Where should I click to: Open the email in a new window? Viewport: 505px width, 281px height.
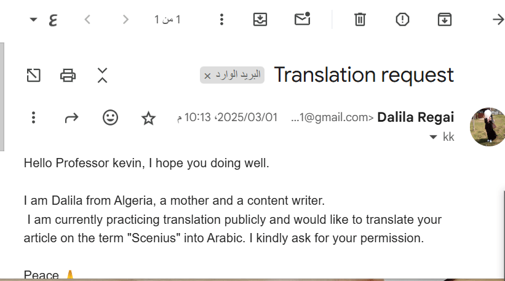click(34, 76)
